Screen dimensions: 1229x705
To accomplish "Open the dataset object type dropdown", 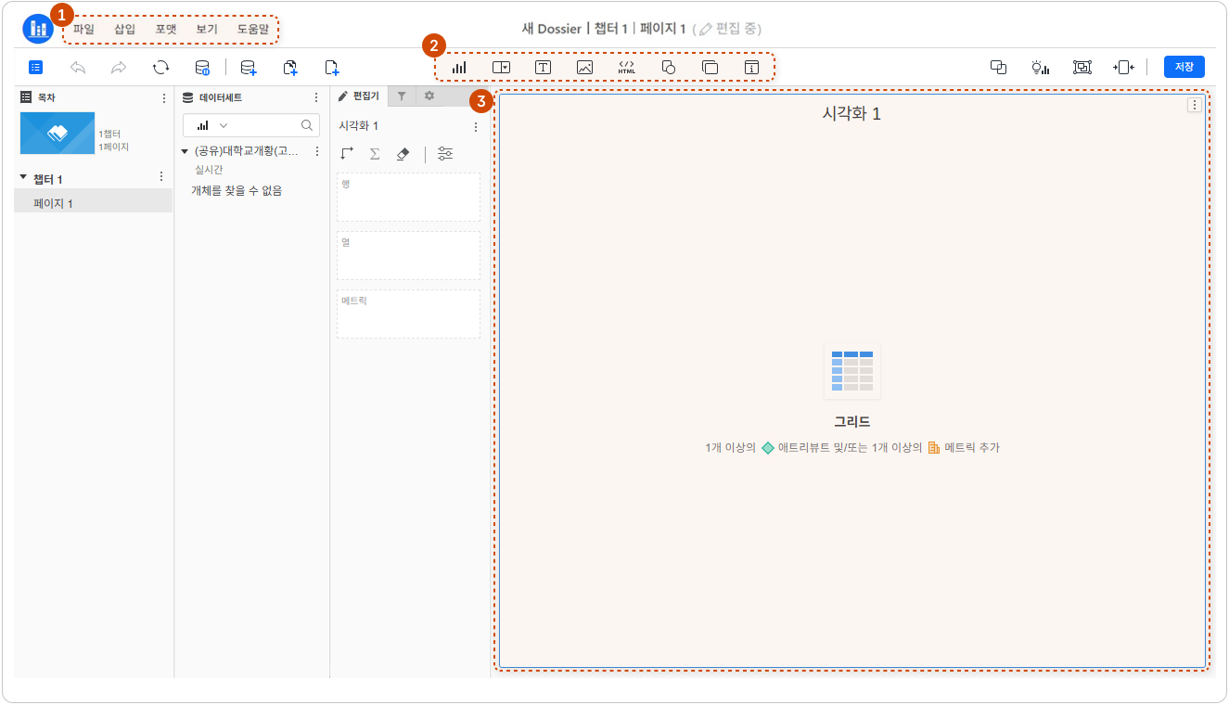I will coord(212,125).
